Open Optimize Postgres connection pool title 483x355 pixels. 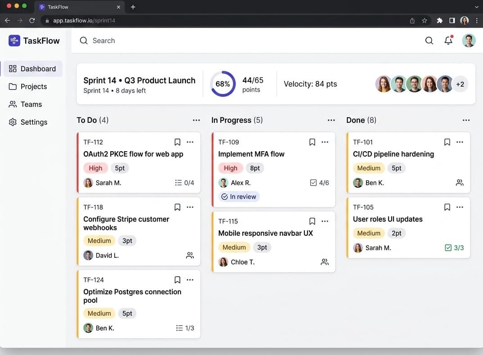(132, 296)
